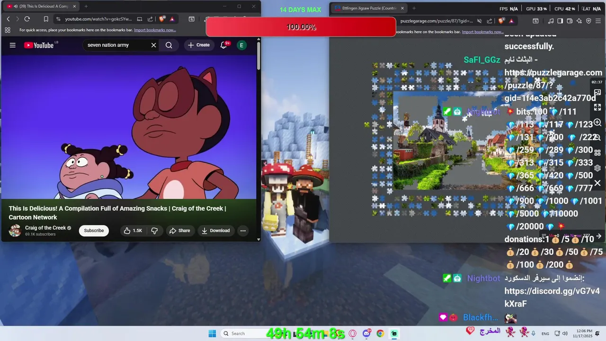Download the YouTube video
The width and height of the screenshot is (606, 341).
click(215, 231)
